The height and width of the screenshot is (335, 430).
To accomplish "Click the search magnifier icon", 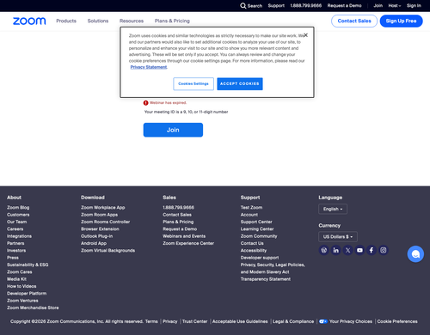I will (243, 6).
